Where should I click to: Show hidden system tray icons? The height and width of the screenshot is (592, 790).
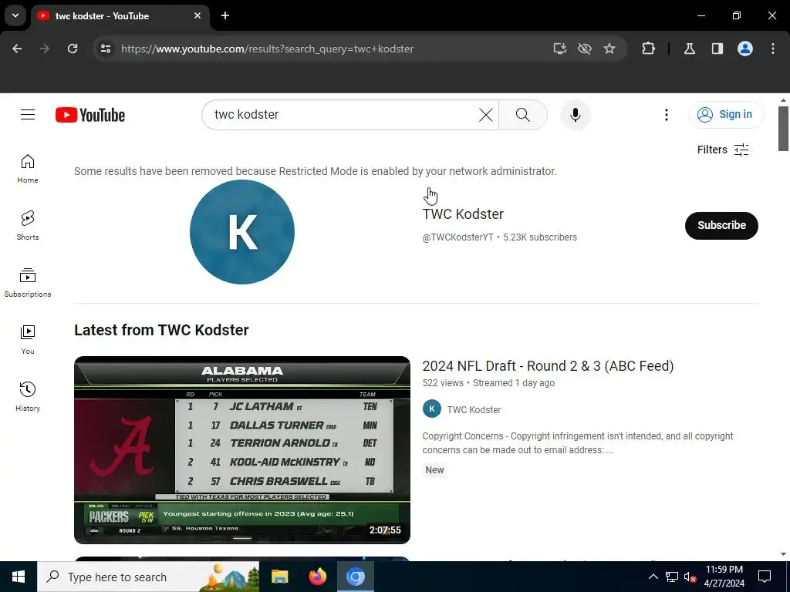click(653, 577)
